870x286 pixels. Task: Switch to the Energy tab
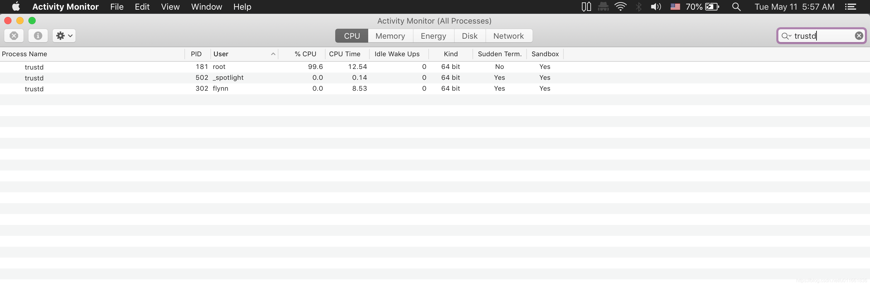point(433,36)
